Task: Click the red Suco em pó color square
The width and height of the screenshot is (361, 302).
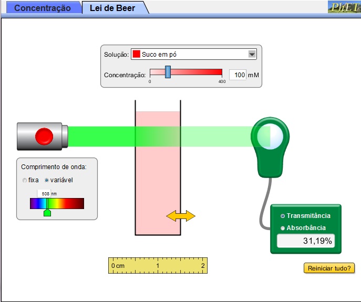Action: (x=136, y=54)
